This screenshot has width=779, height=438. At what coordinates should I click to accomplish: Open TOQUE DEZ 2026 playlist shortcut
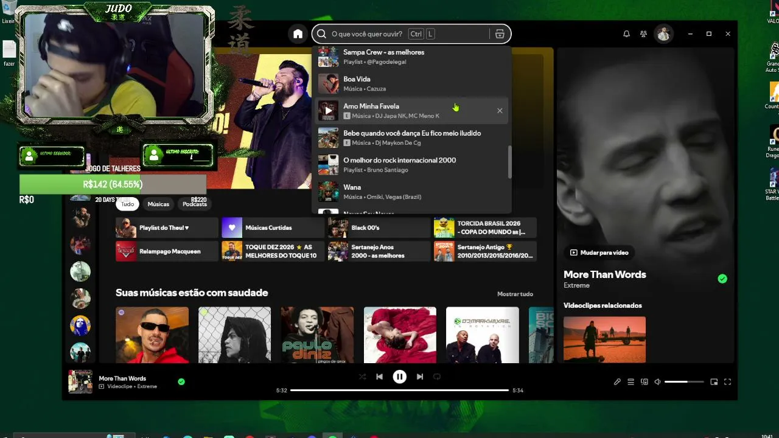[273, 251]
